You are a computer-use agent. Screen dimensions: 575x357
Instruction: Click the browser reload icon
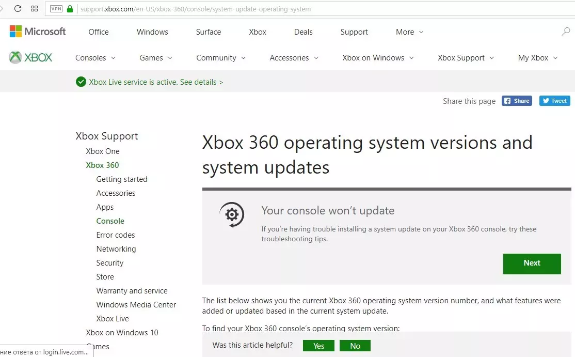tap(18, 9)
